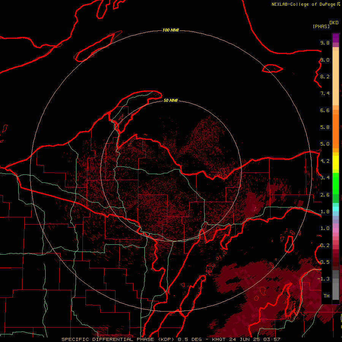Select the 8.2 value on the color scale

325,76
